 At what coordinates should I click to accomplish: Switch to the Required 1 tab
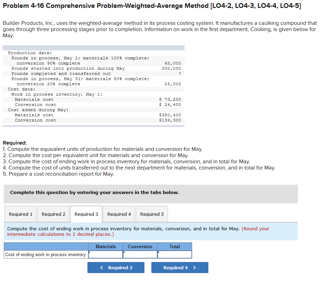coord(21,214)
